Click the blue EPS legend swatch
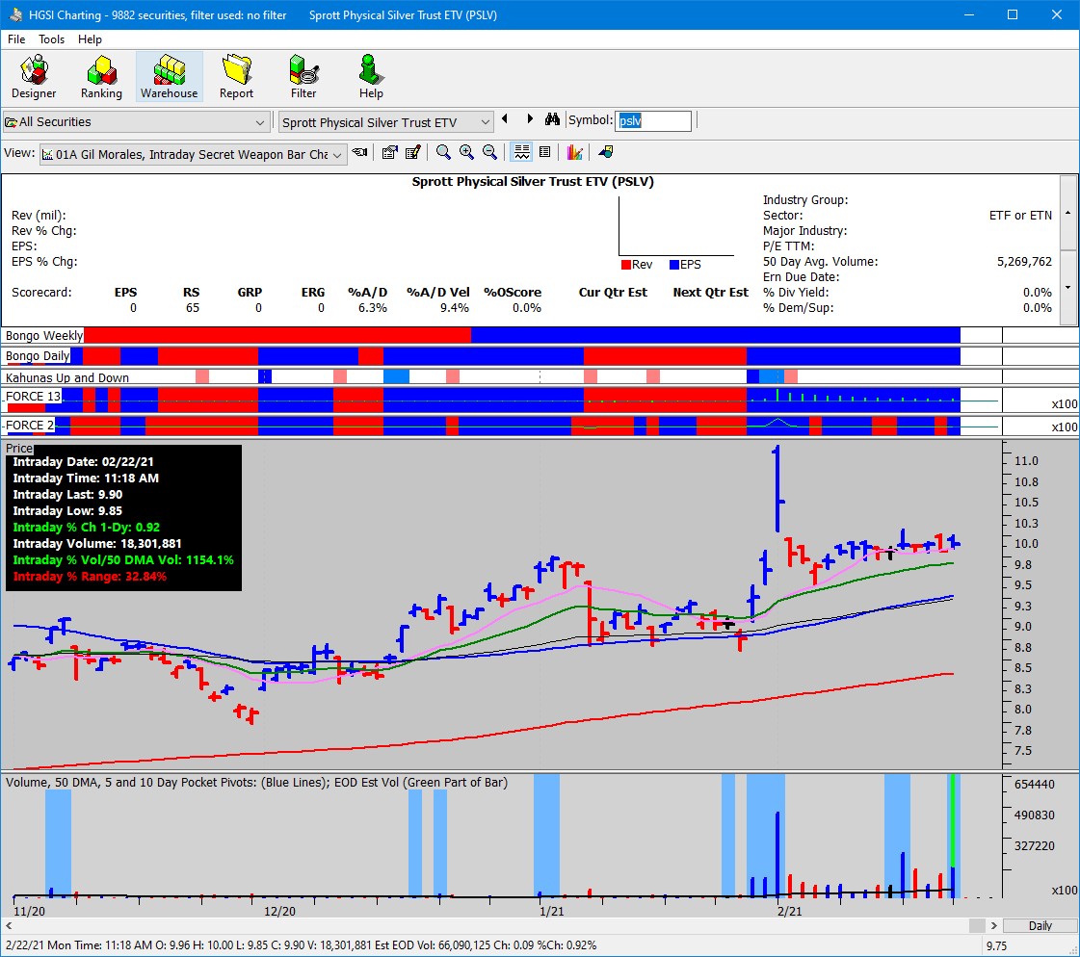This screenshot has height=957, width=1080. click(674, 265)
